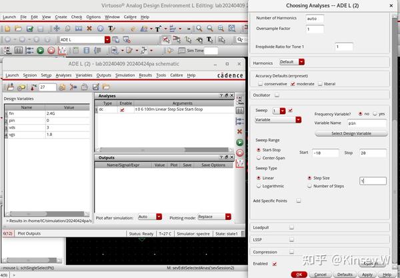Click the Cancel button
The image size is (400, 278).
tap(320, 275)
